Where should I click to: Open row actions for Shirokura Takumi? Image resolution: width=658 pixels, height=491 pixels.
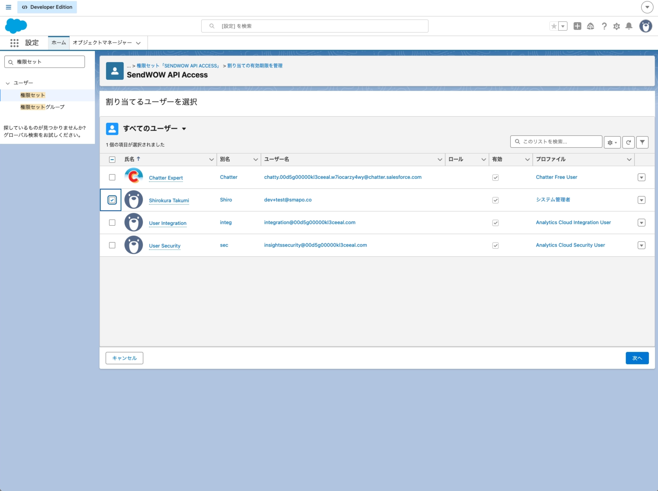pyautogui.click(x=641, y=200)
